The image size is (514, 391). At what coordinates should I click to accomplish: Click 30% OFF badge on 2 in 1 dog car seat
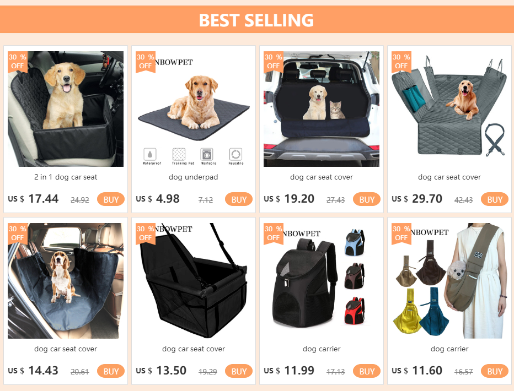click(x=18, y=62)
